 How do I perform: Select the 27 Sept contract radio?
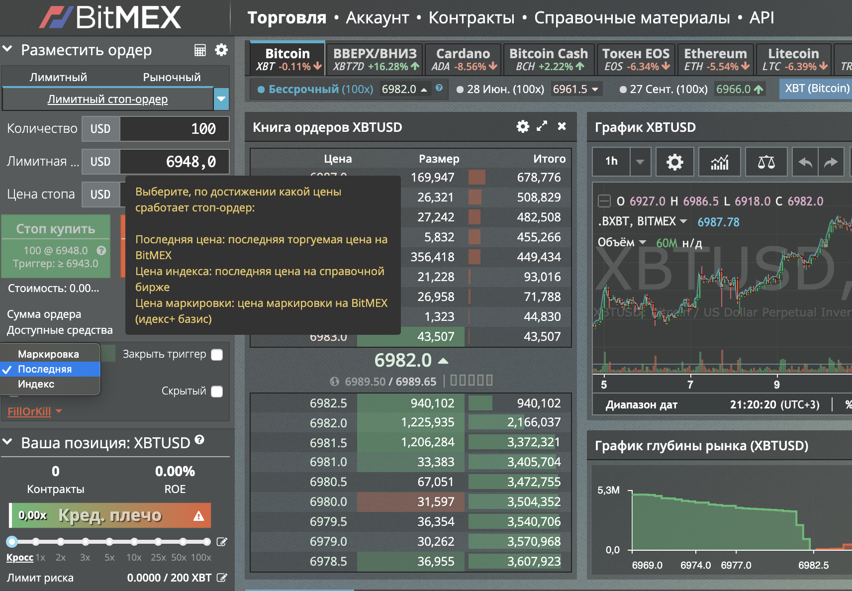[x=623, y=90]
